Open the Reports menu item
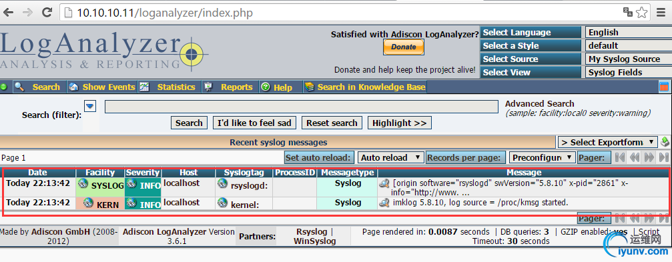The image size is (672, 262). pyautogui.click(x=230, y=87)
